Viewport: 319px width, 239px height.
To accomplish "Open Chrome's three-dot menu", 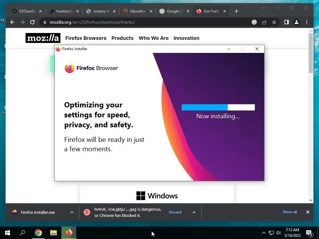I will tap(307, 22).
